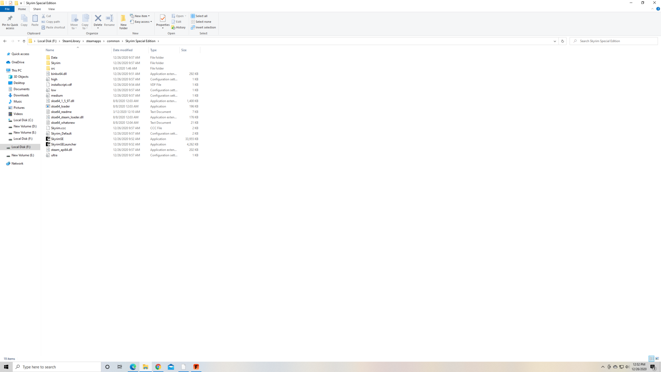Select This PC in navigation pane
This screenshot has width=661, height=372.
17,71
